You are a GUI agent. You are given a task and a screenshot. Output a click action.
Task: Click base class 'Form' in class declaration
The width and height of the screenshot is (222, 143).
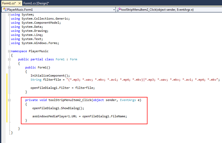(74, 59)
